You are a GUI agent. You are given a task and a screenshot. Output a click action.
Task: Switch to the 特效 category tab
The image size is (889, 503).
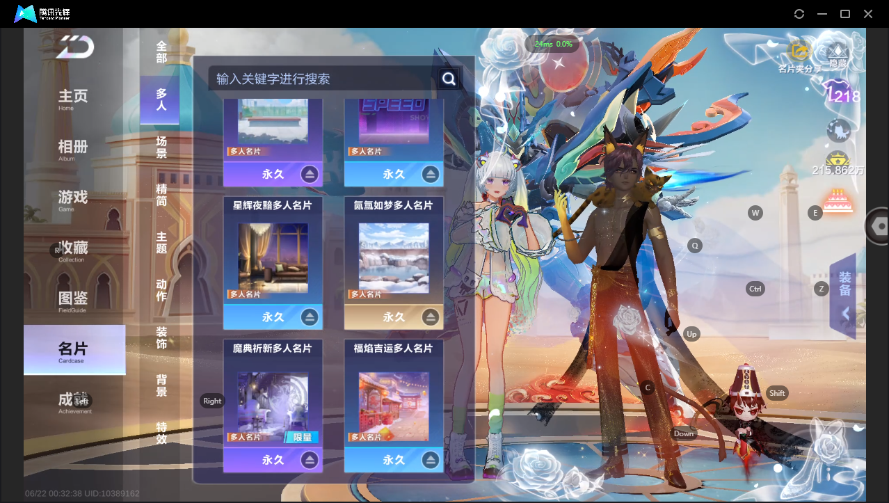(161, 433)
